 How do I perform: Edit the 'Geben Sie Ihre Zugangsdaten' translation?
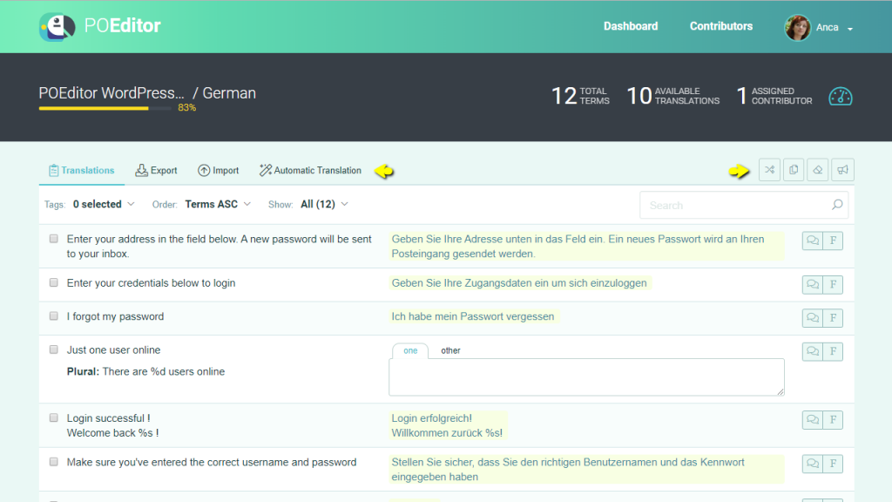pyautogui.click(x=519, y=283)
